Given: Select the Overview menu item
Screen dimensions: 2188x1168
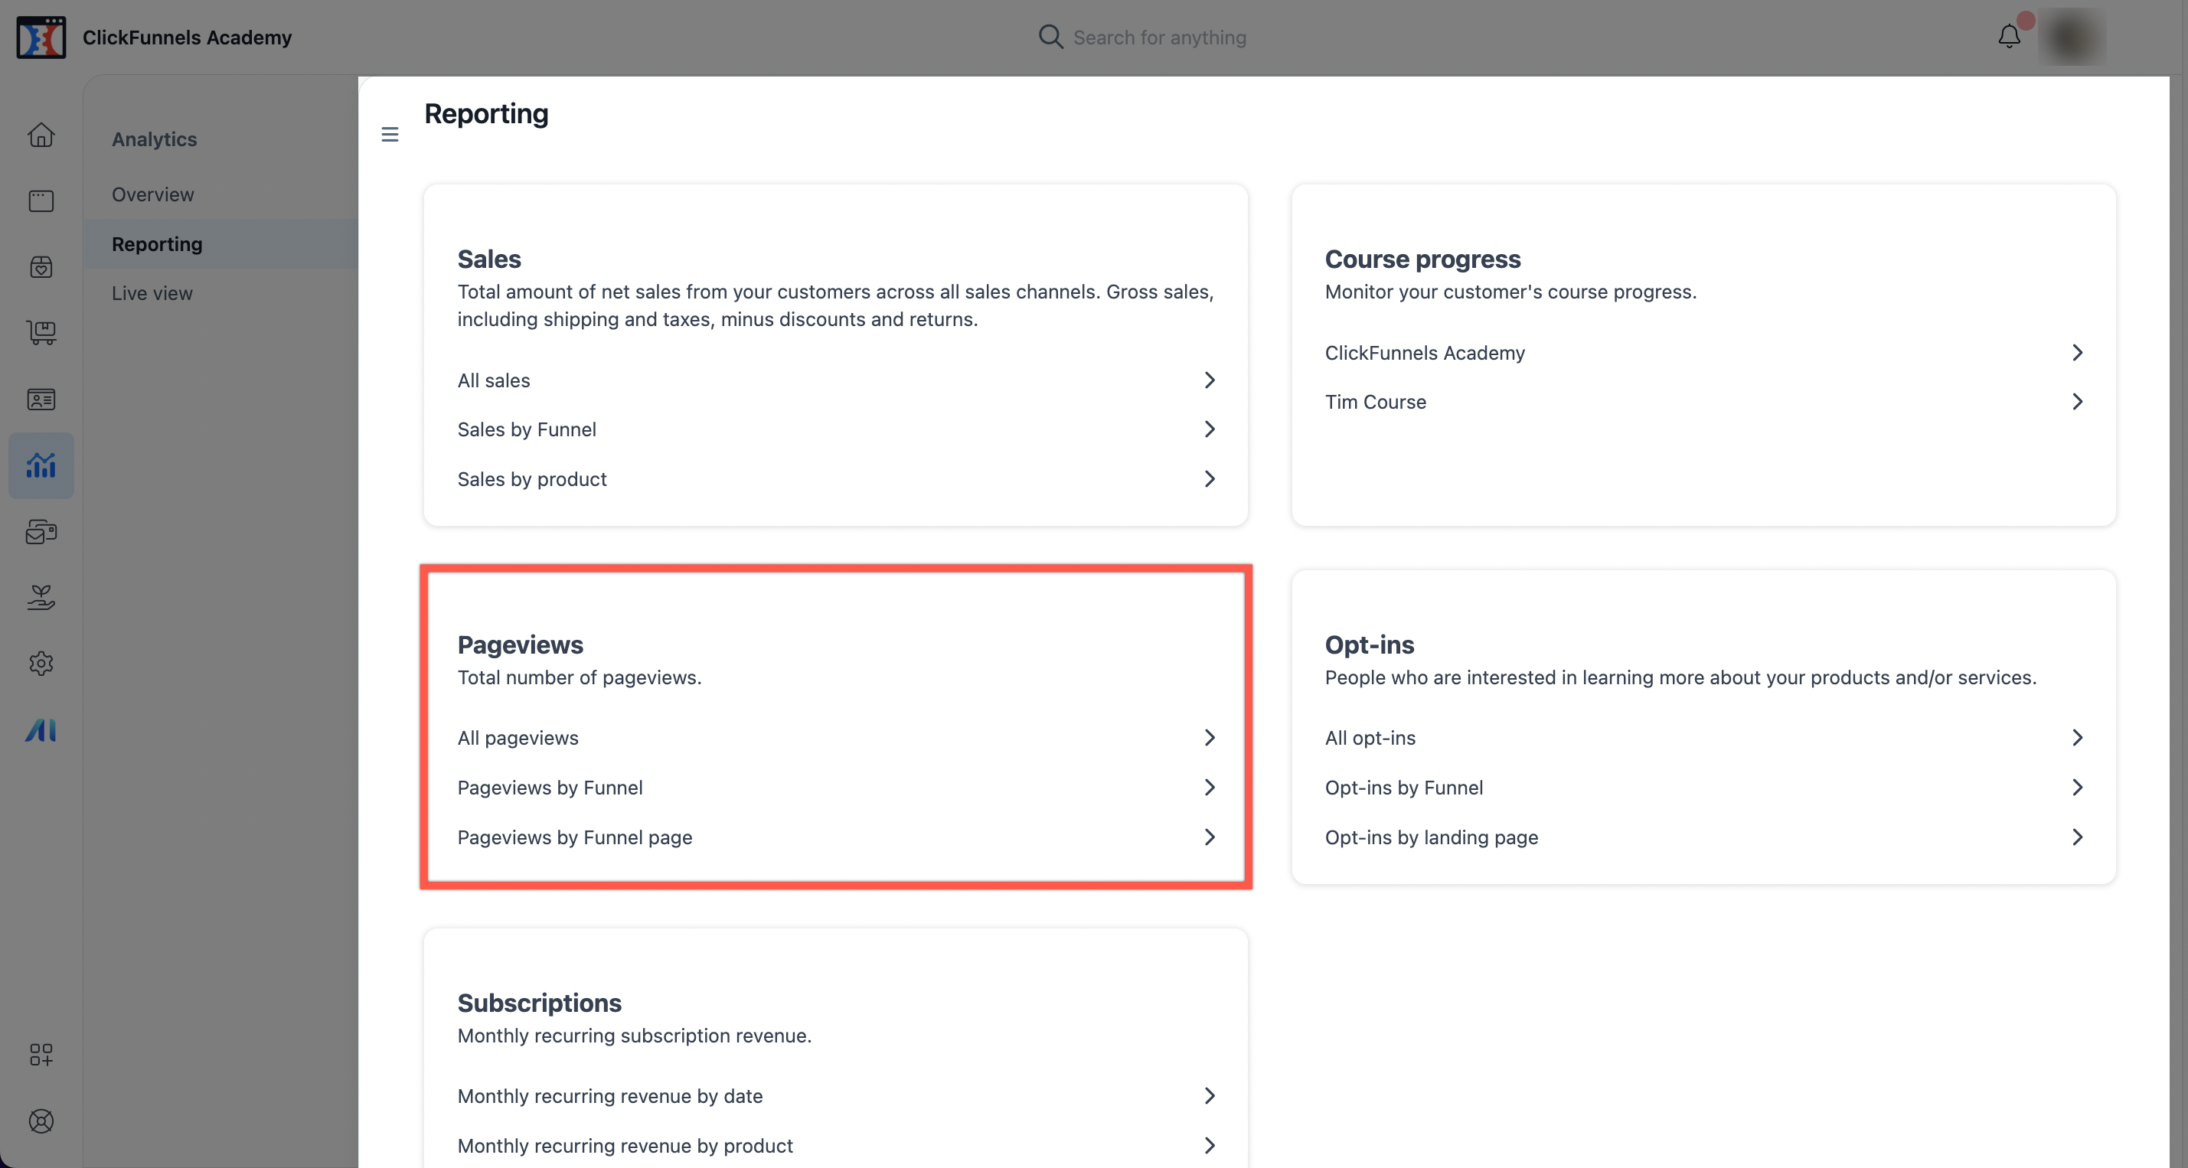Looking at the screenshot, I should coord(152,194).
